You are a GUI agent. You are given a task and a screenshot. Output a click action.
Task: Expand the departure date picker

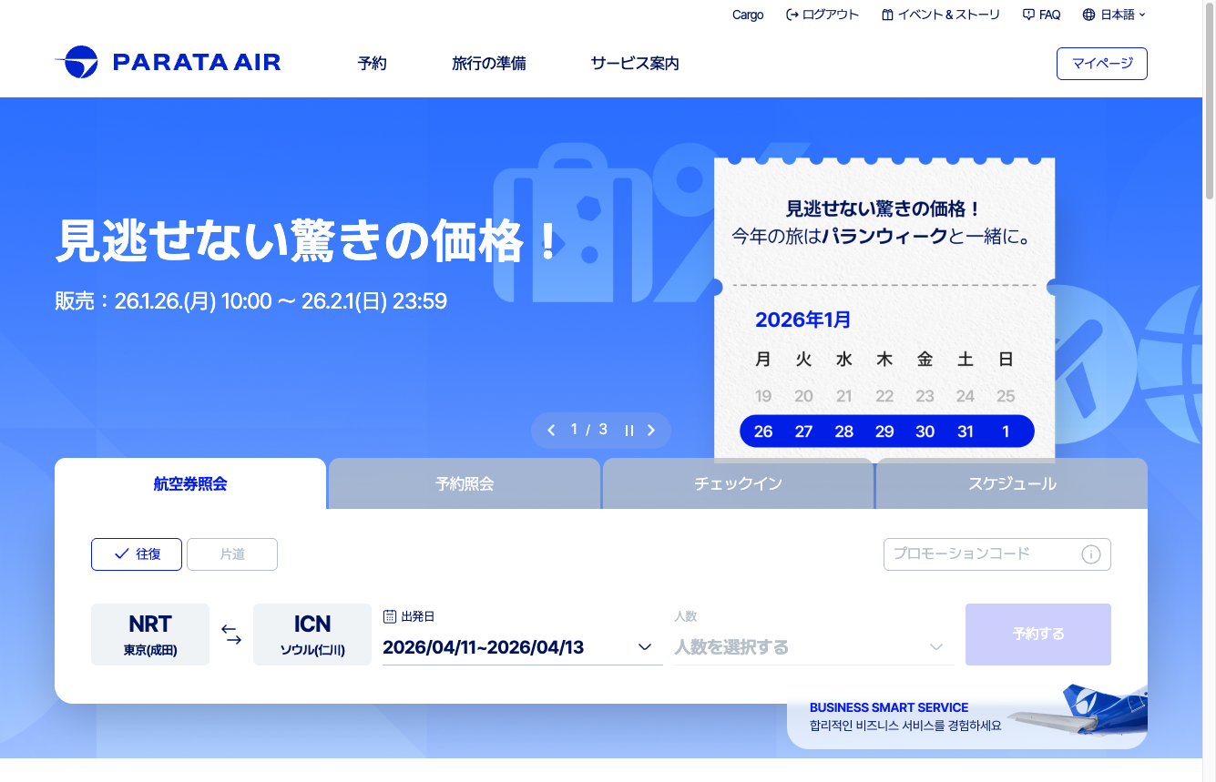(x=644, y=647)
